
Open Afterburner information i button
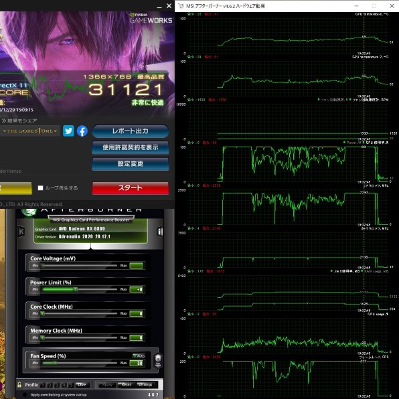(x=160, y=232)
